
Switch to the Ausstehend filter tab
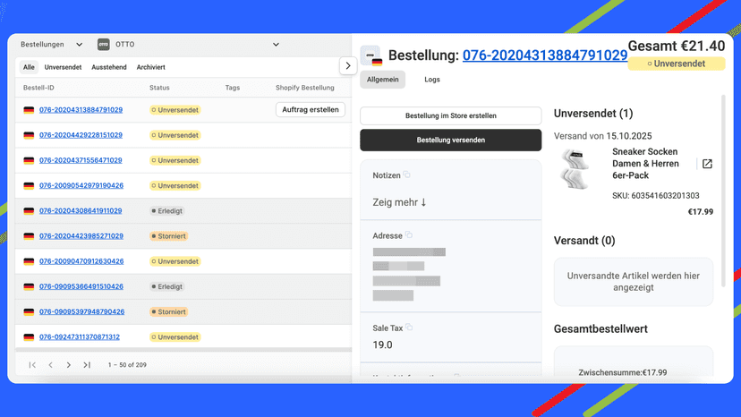[x=109, y=67]
